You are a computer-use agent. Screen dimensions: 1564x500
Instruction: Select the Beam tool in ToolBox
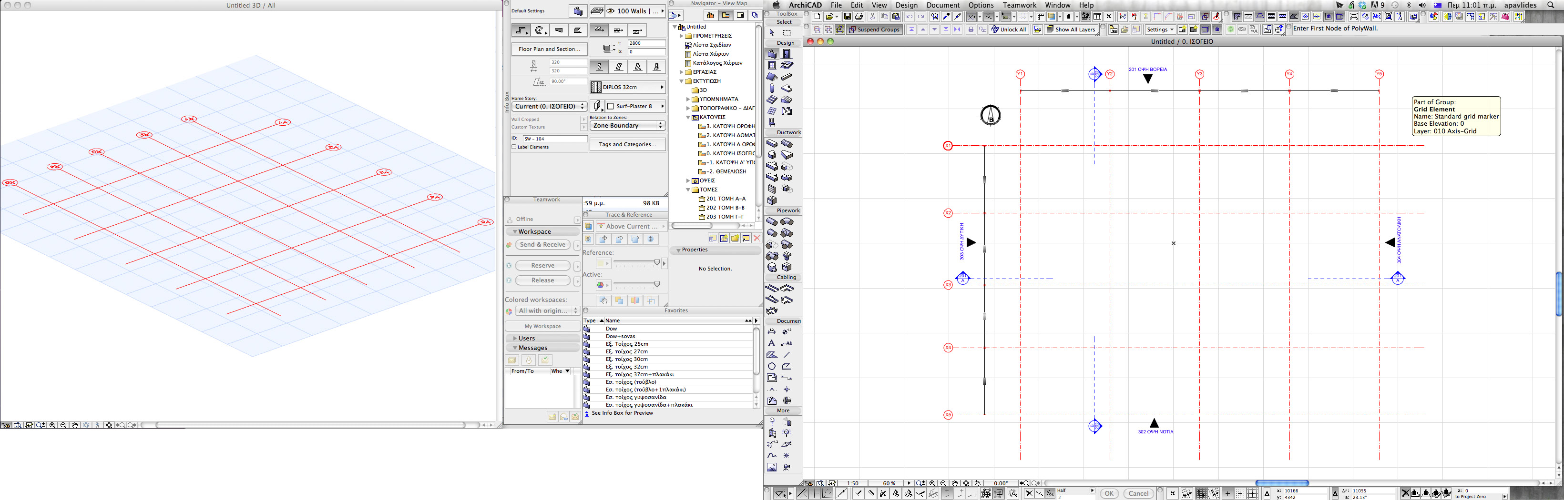787,77
